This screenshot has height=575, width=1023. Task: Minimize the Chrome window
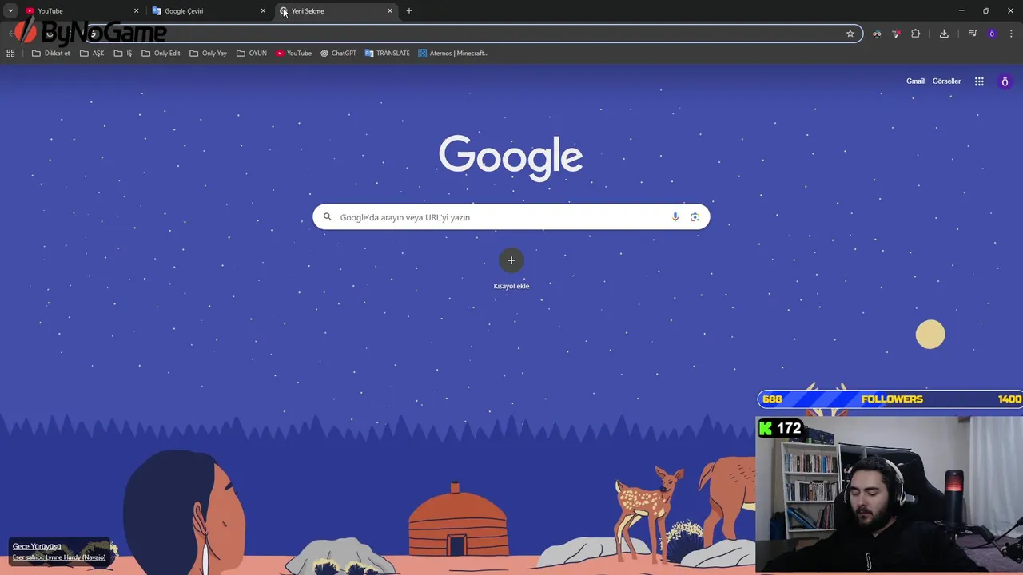coord(961,11)
